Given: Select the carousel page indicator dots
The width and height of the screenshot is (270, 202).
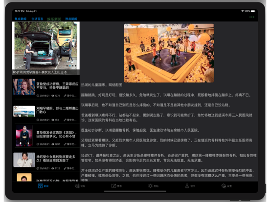Looking at the screenshot, I should coord(71,66).
